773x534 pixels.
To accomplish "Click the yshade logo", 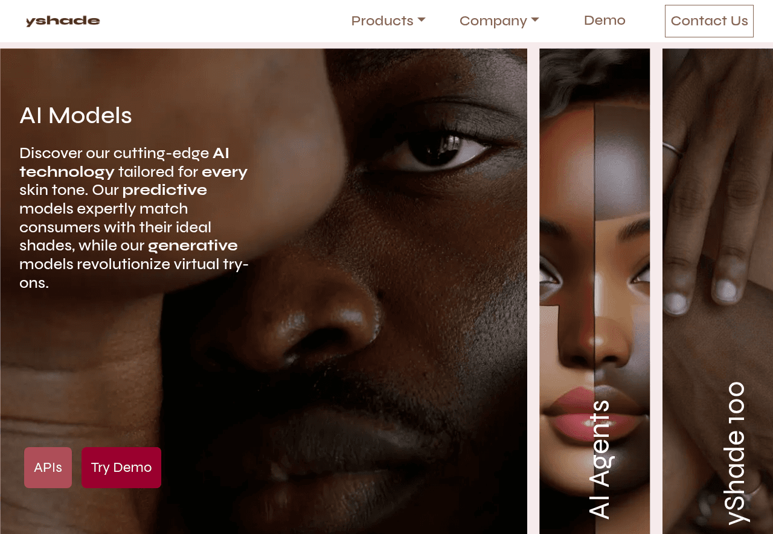I will pyautogui.click(x=63, y=21).
